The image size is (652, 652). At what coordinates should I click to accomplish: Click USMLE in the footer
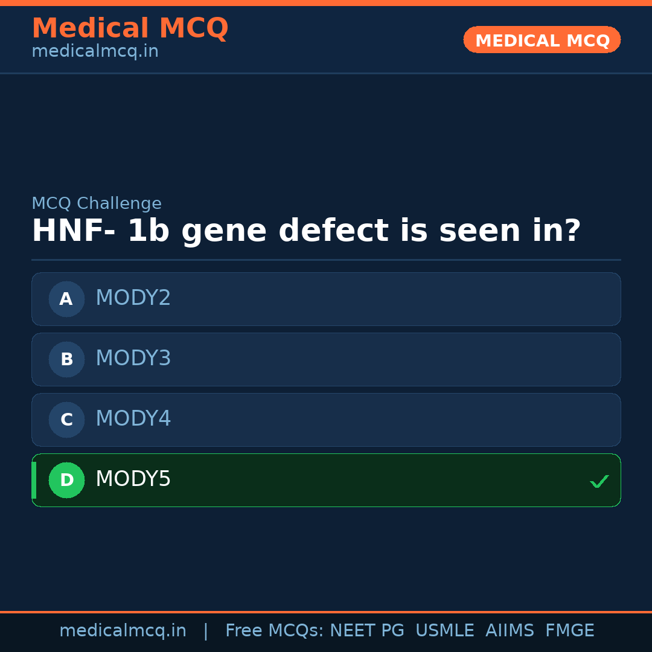pos(445,631)
